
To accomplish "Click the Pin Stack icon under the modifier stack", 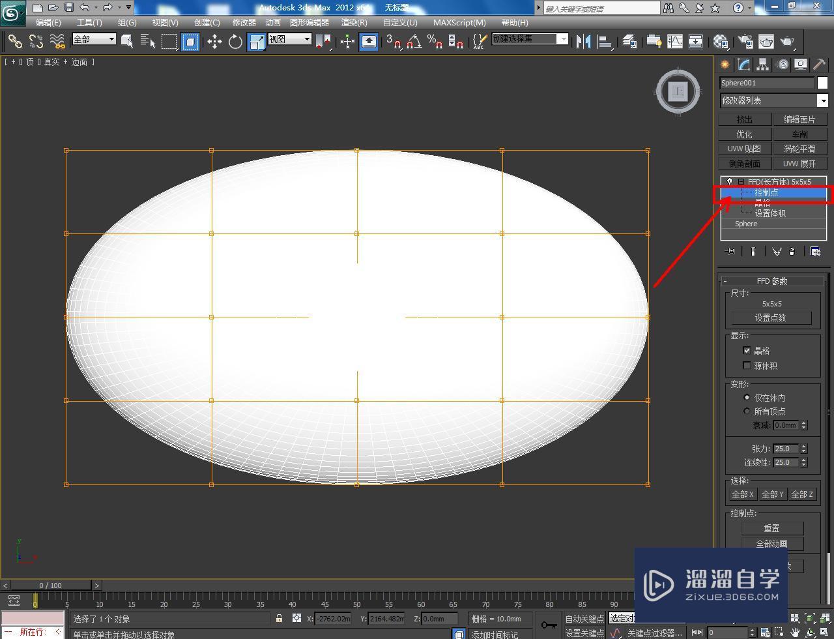I will tap(730, 251).
